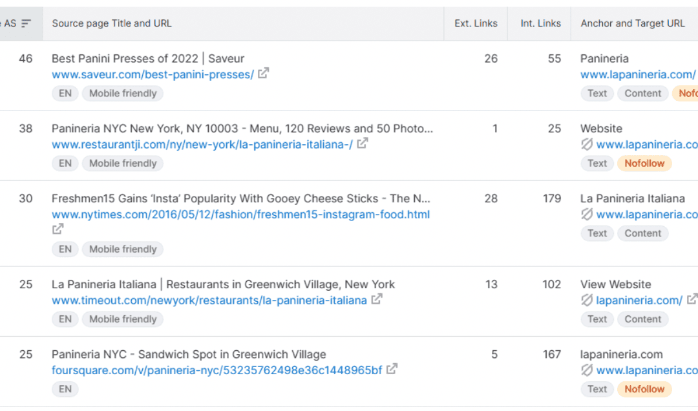Click Anchor and Target URL column header
Image resolution: width=698 pixels, height=411 pixels.
633,23
